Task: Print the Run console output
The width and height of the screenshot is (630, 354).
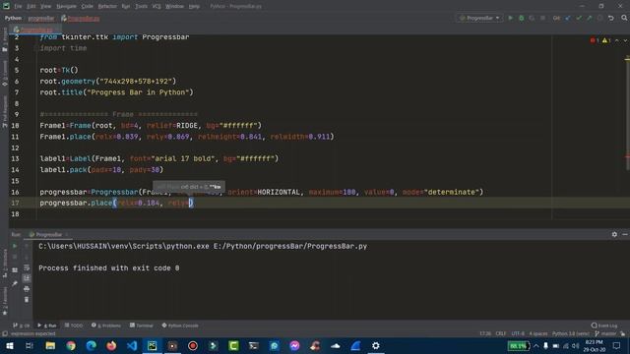Action: 27,288
